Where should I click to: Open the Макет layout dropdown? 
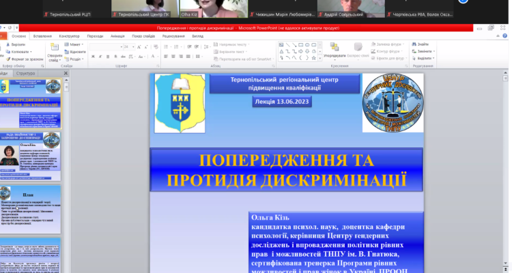tap(74, 44)
